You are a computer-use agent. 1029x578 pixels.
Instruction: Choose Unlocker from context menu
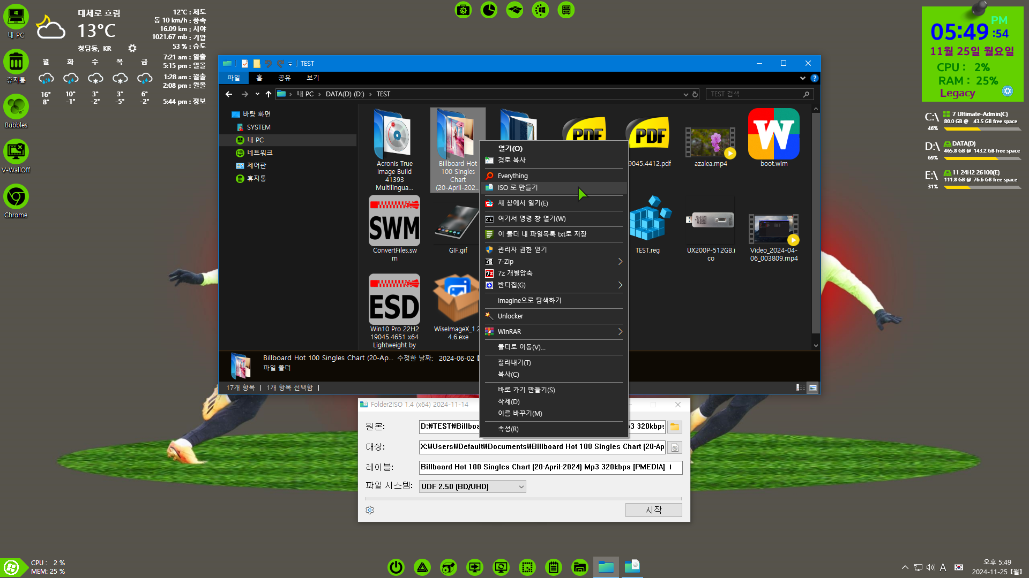point(554,316)
